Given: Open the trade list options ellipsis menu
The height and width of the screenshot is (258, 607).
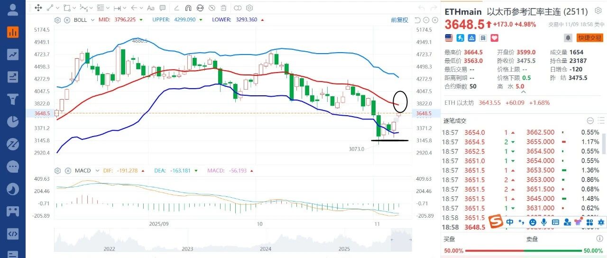Looking at the screenshot, I should pyautogui.click(x=590, y=121).
